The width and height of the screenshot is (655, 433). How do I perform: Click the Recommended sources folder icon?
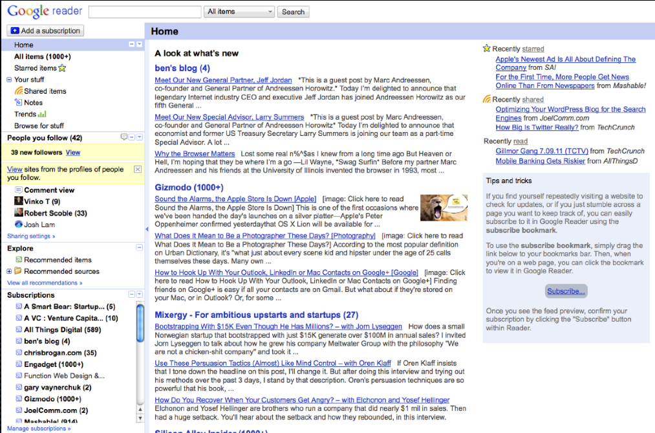pyautogui.click(x=18, y=271)
